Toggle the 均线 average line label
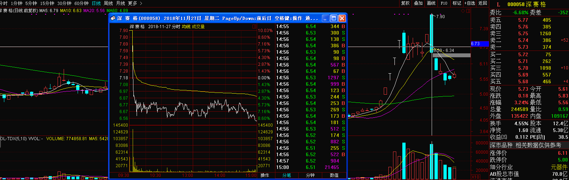569x180 pixels. [x=186, y=27]
